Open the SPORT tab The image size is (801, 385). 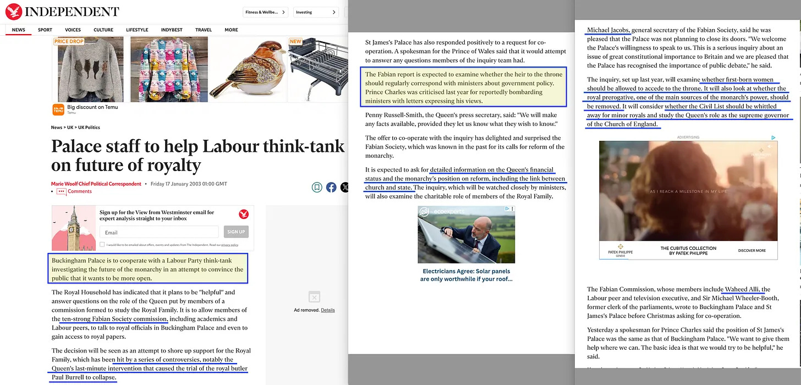click(x=45, y=30)
